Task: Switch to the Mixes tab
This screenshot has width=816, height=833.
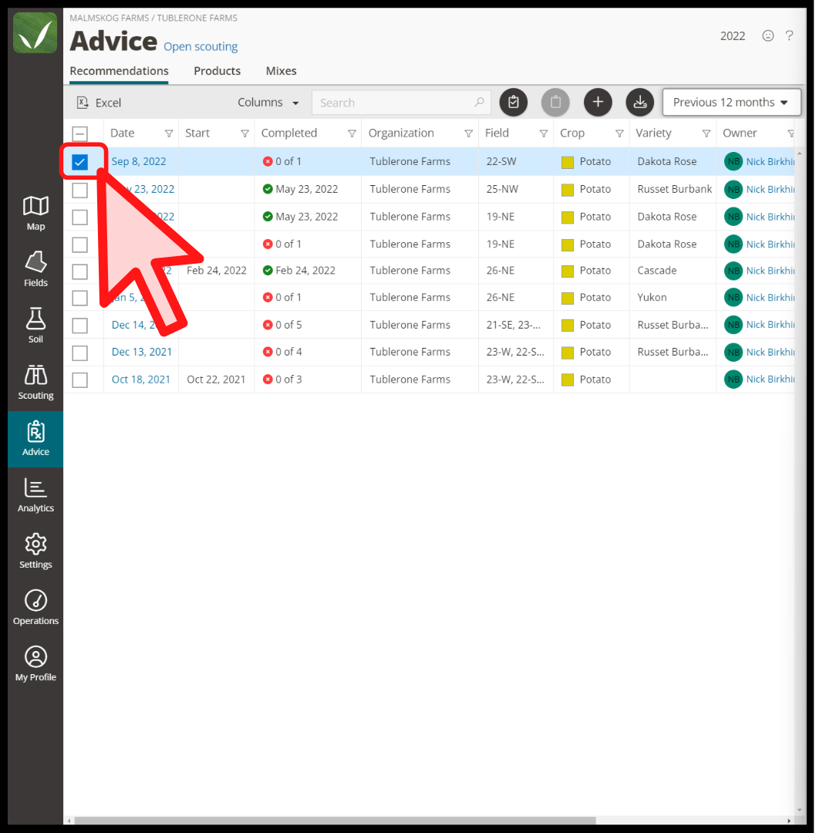Action: (281, 71)
